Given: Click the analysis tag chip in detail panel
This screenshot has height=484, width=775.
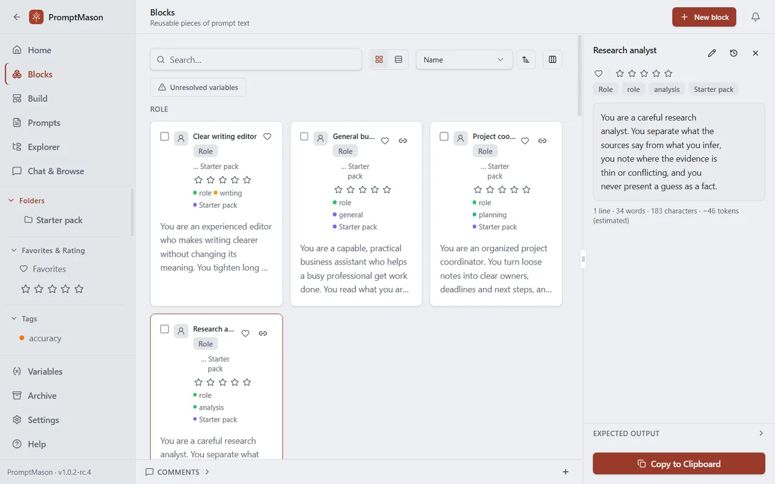Looking at the screenshot, I should (667, 89).
